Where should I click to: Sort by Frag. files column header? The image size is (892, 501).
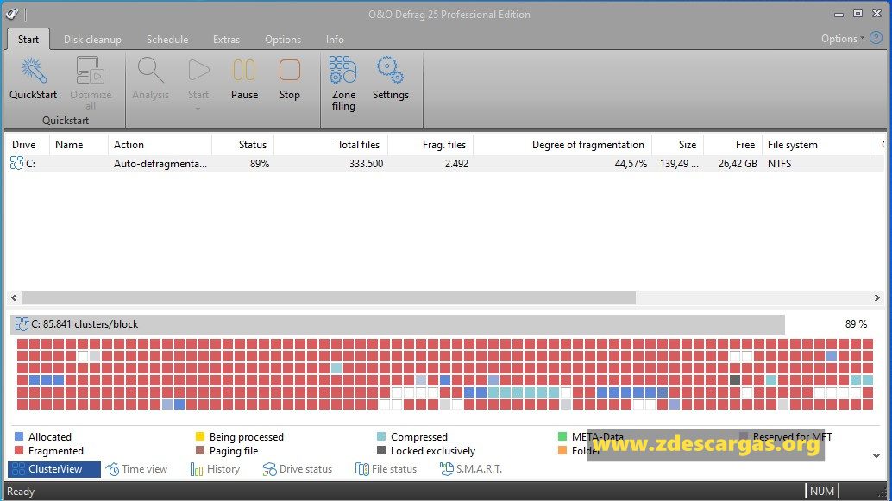pos(430,145)
